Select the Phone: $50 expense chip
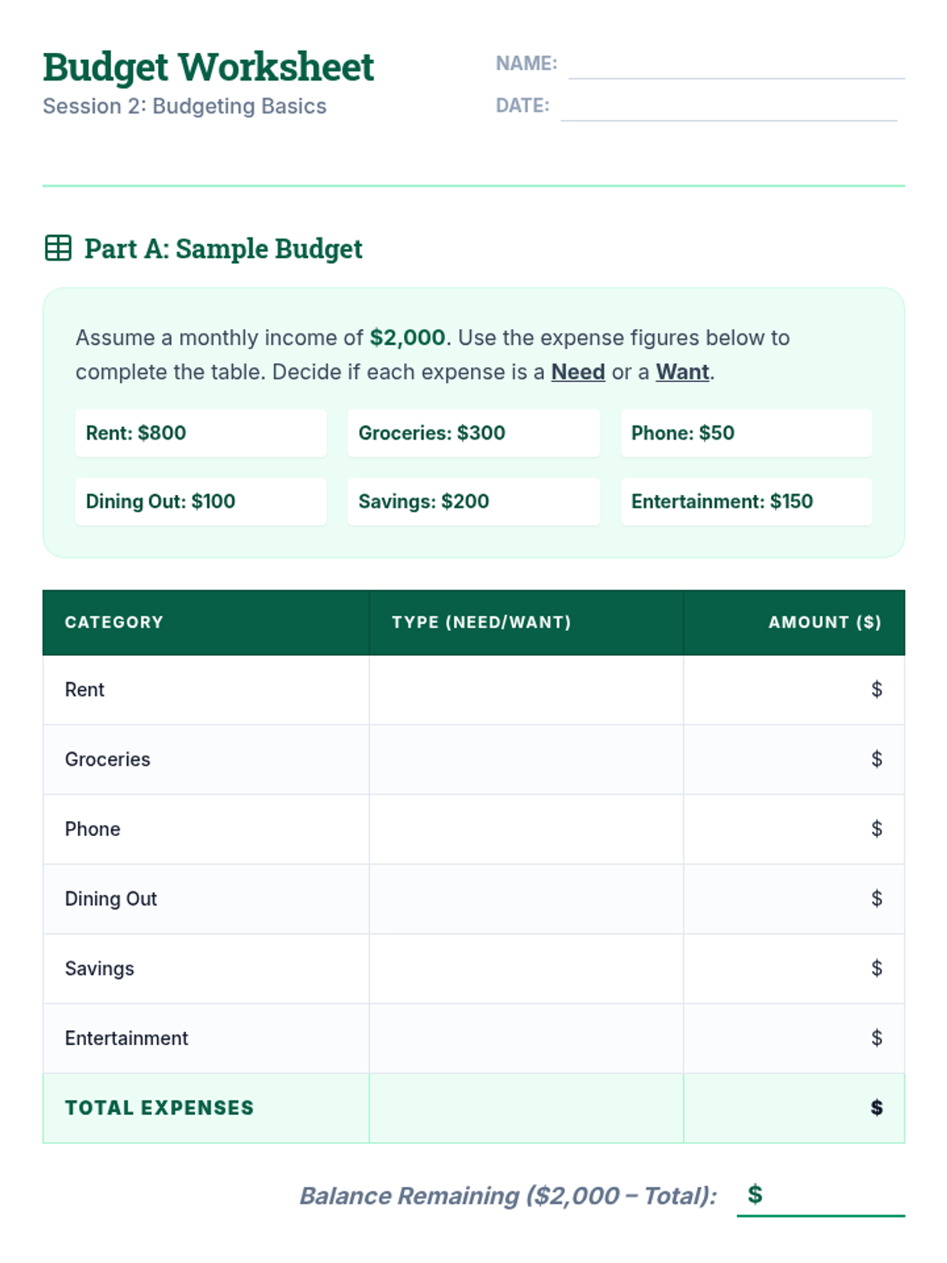Viewport: 947px width, 1263px height. point(746,433)
